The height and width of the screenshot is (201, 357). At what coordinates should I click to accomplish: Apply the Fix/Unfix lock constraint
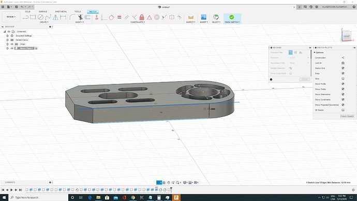point(142,17)
